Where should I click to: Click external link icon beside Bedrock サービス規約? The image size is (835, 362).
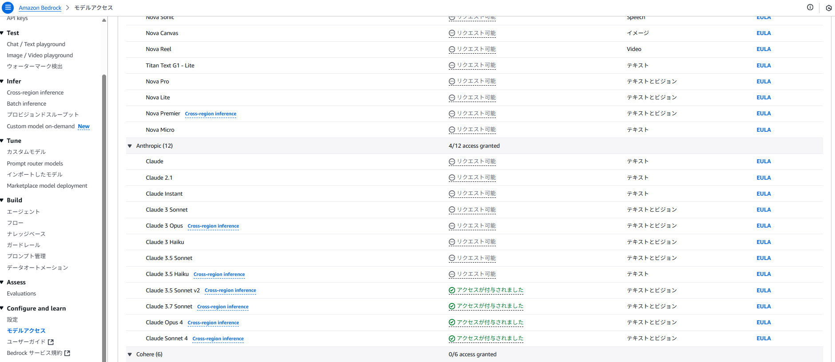click(x=67, y=353)
